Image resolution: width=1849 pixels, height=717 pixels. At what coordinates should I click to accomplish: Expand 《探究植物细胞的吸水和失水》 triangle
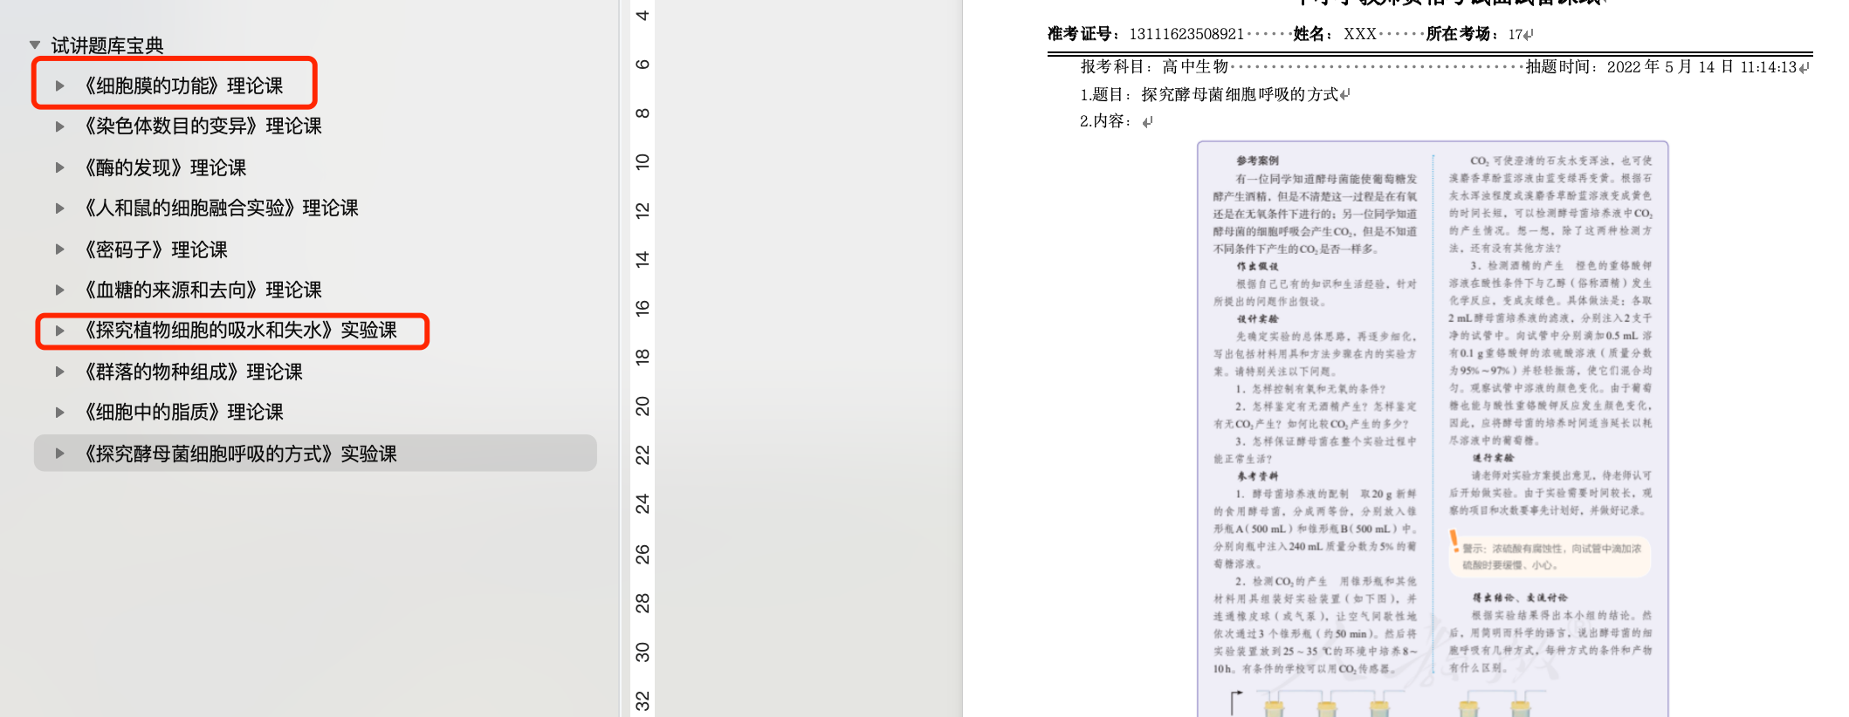pyautogui.click(x=59, y=331)
